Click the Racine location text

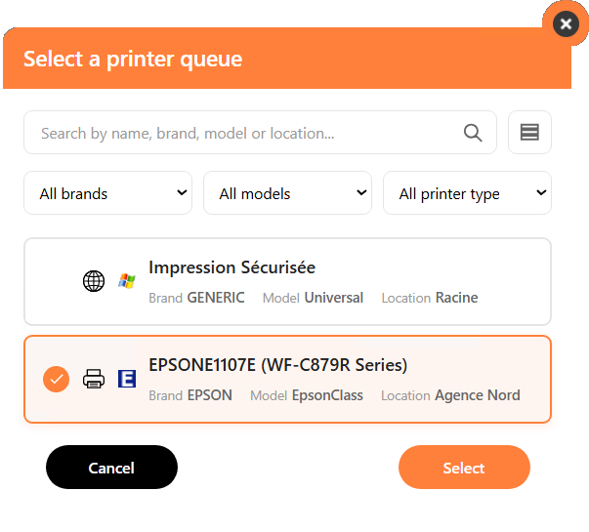point(456,298)
